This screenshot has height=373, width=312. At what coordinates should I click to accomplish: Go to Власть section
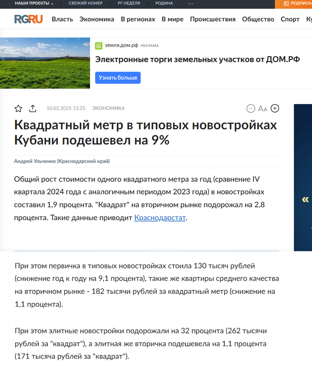pyautogui.click(x=62, y=19)
